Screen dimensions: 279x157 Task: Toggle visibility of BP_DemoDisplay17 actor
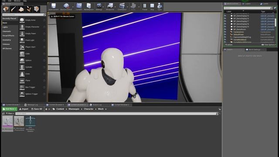(225, 21)
